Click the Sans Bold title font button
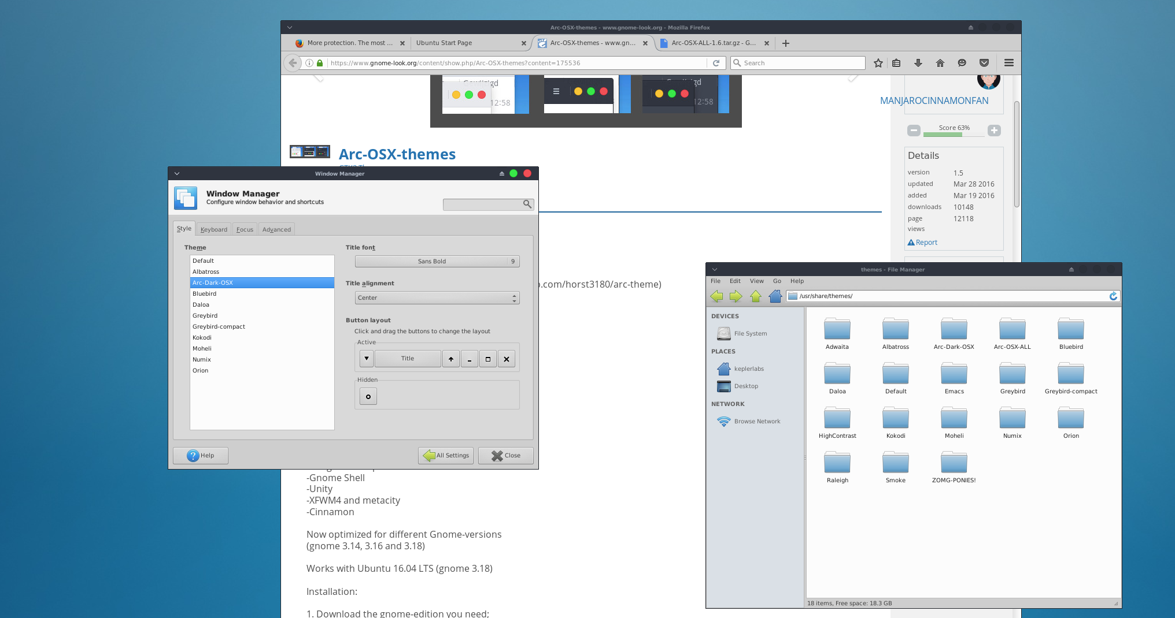 pos(437,262)
